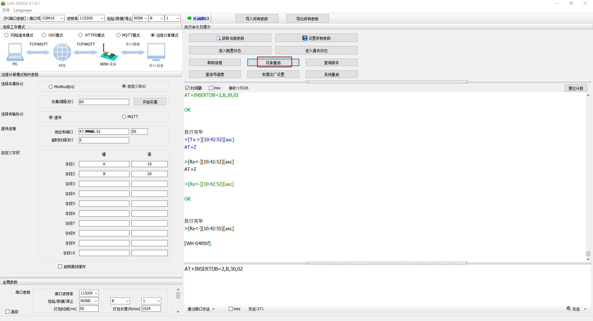The height and width of the screenshot is (321, 593).
Task: Click the PC laptop icon in diagram
Action: point(15,52)
